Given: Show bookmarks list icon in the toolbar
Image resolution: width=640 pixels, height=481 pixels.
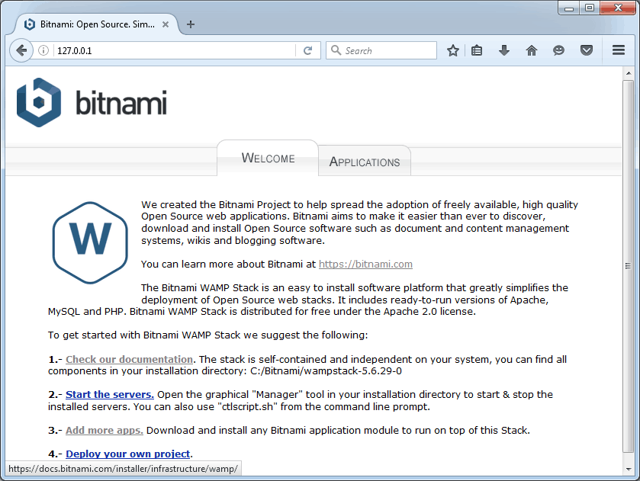Looking at the screenshot, I should [477, 50].
